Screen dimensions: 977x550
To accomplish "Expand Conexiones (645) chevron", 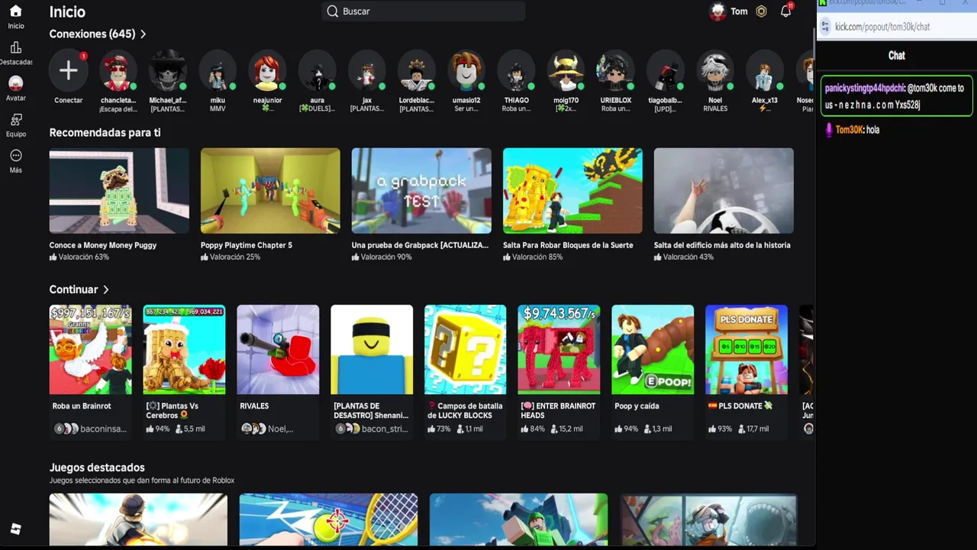I will [143, 34].
